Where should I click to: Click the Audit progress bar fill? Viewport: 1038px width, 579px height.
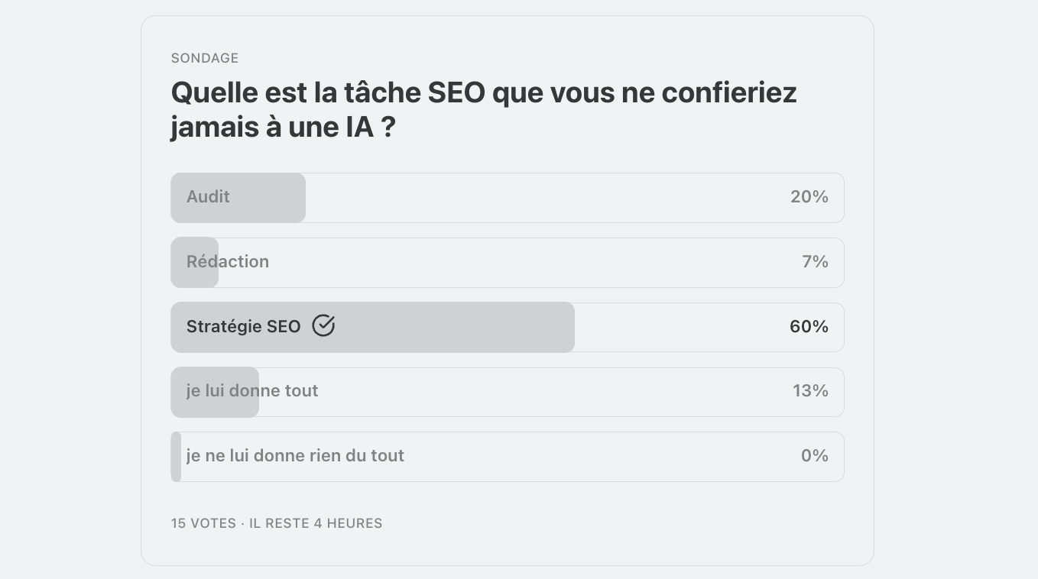pos(238,198)
